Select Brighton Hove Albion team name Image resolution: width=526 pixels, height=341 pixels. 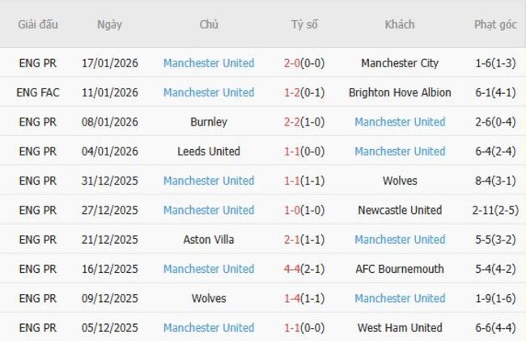(x=400, y=92)
